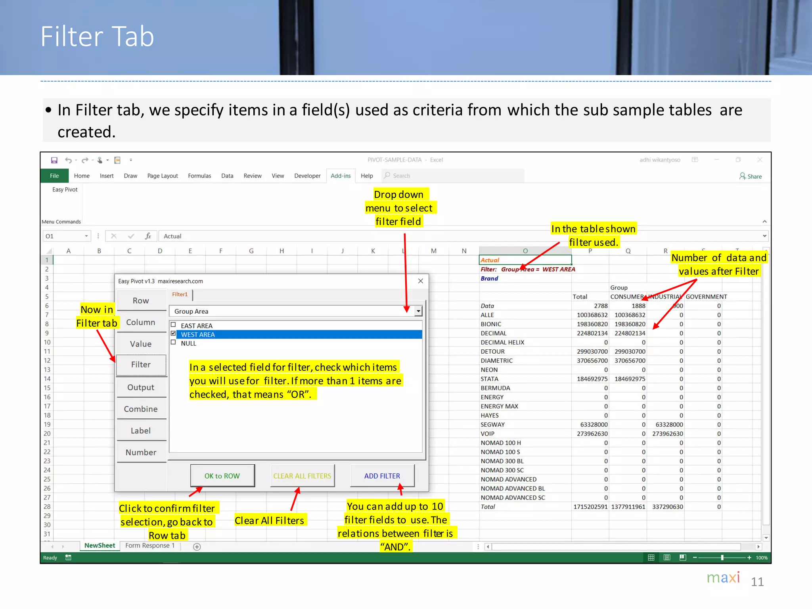Select the Filter1 tab
The height and width of the screenshot is (609, 812).
pos(180,294)
